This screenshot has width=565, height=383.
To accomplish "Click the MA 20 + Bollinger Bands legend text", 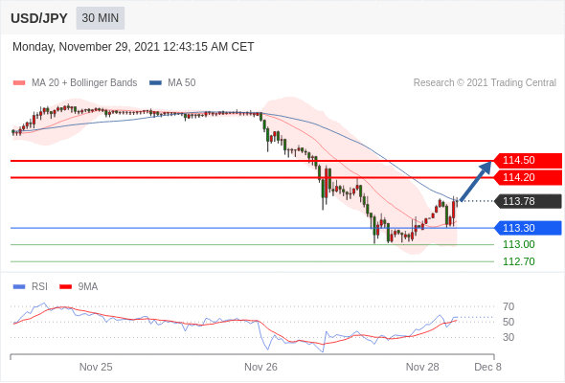I will pyautogui.click(x=84, y=83).
